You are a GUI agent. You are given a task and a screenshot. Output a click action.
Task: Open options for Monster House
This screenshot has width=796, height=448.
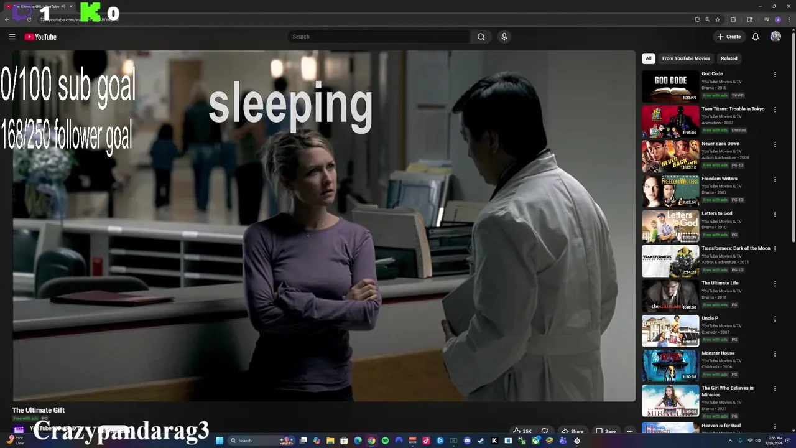(x=775, y=353)
